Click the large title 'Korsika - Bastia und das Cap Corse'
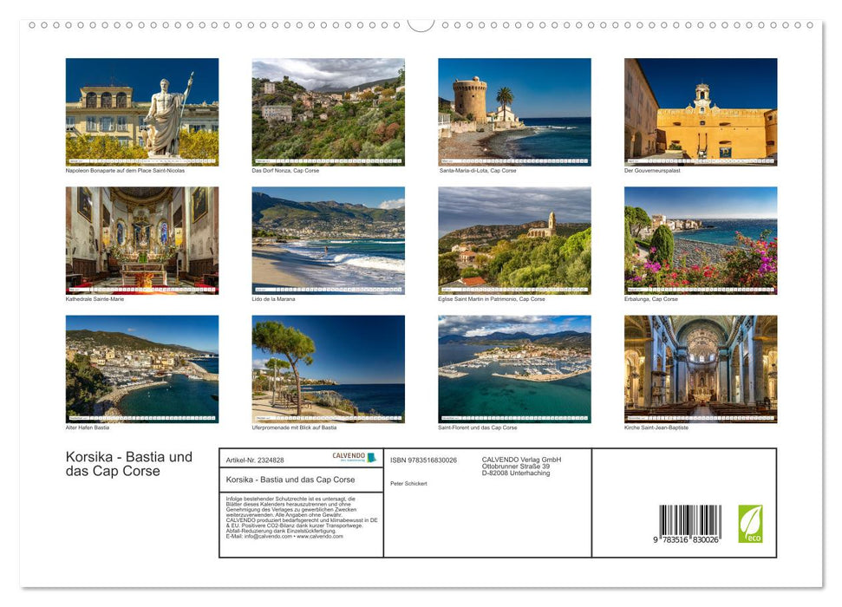 129,464
